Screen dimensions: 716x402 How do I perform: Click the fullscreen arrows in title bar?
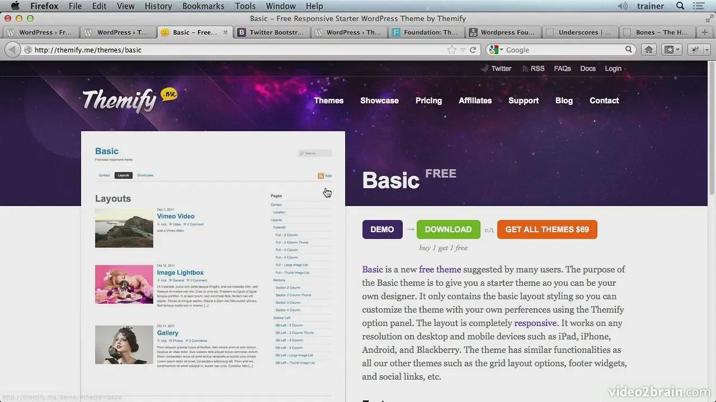tap(709, 18)
